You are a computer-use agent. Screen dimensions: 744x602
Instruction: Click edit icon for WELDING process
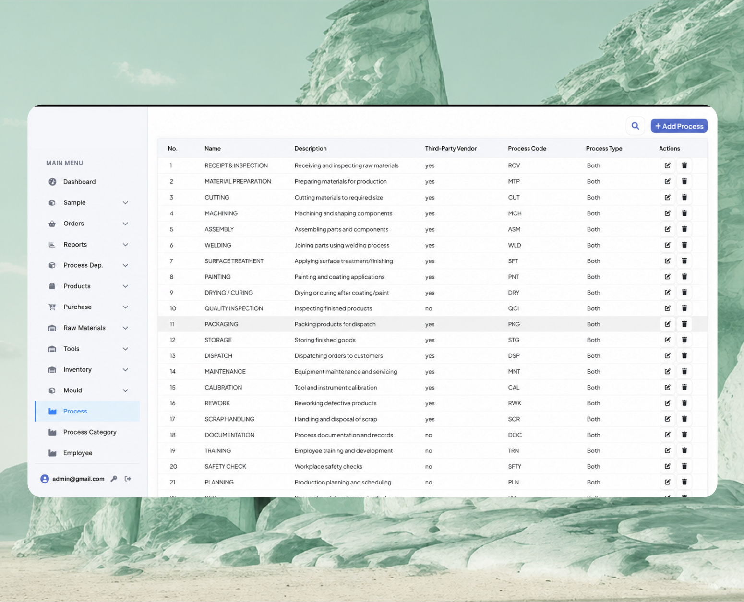pos(667,245)
